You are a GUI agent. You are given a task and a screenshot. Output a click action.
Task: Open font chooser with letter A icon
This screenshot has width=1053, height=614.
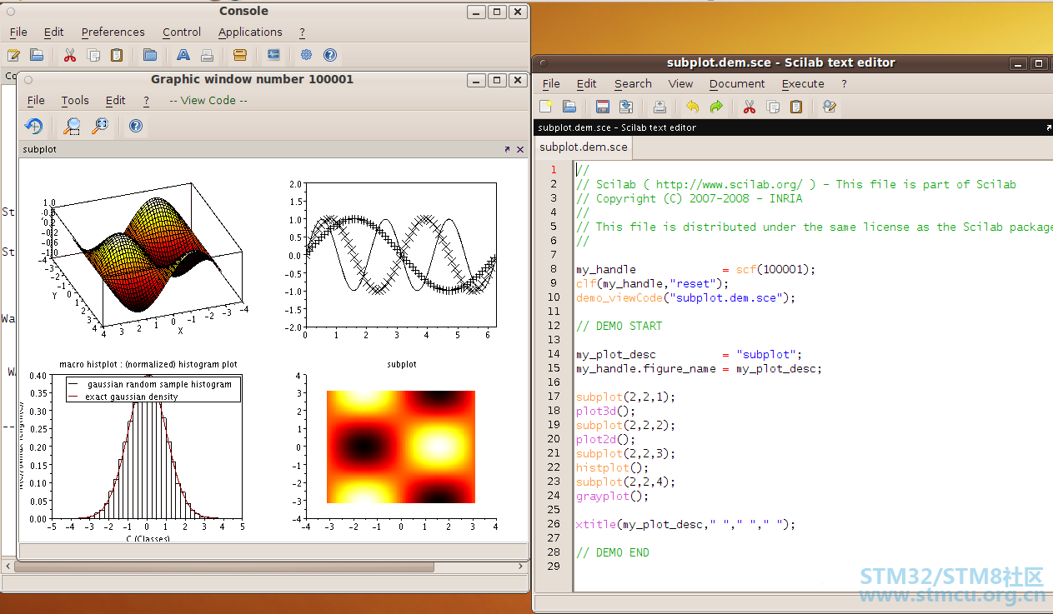[183, 55]
